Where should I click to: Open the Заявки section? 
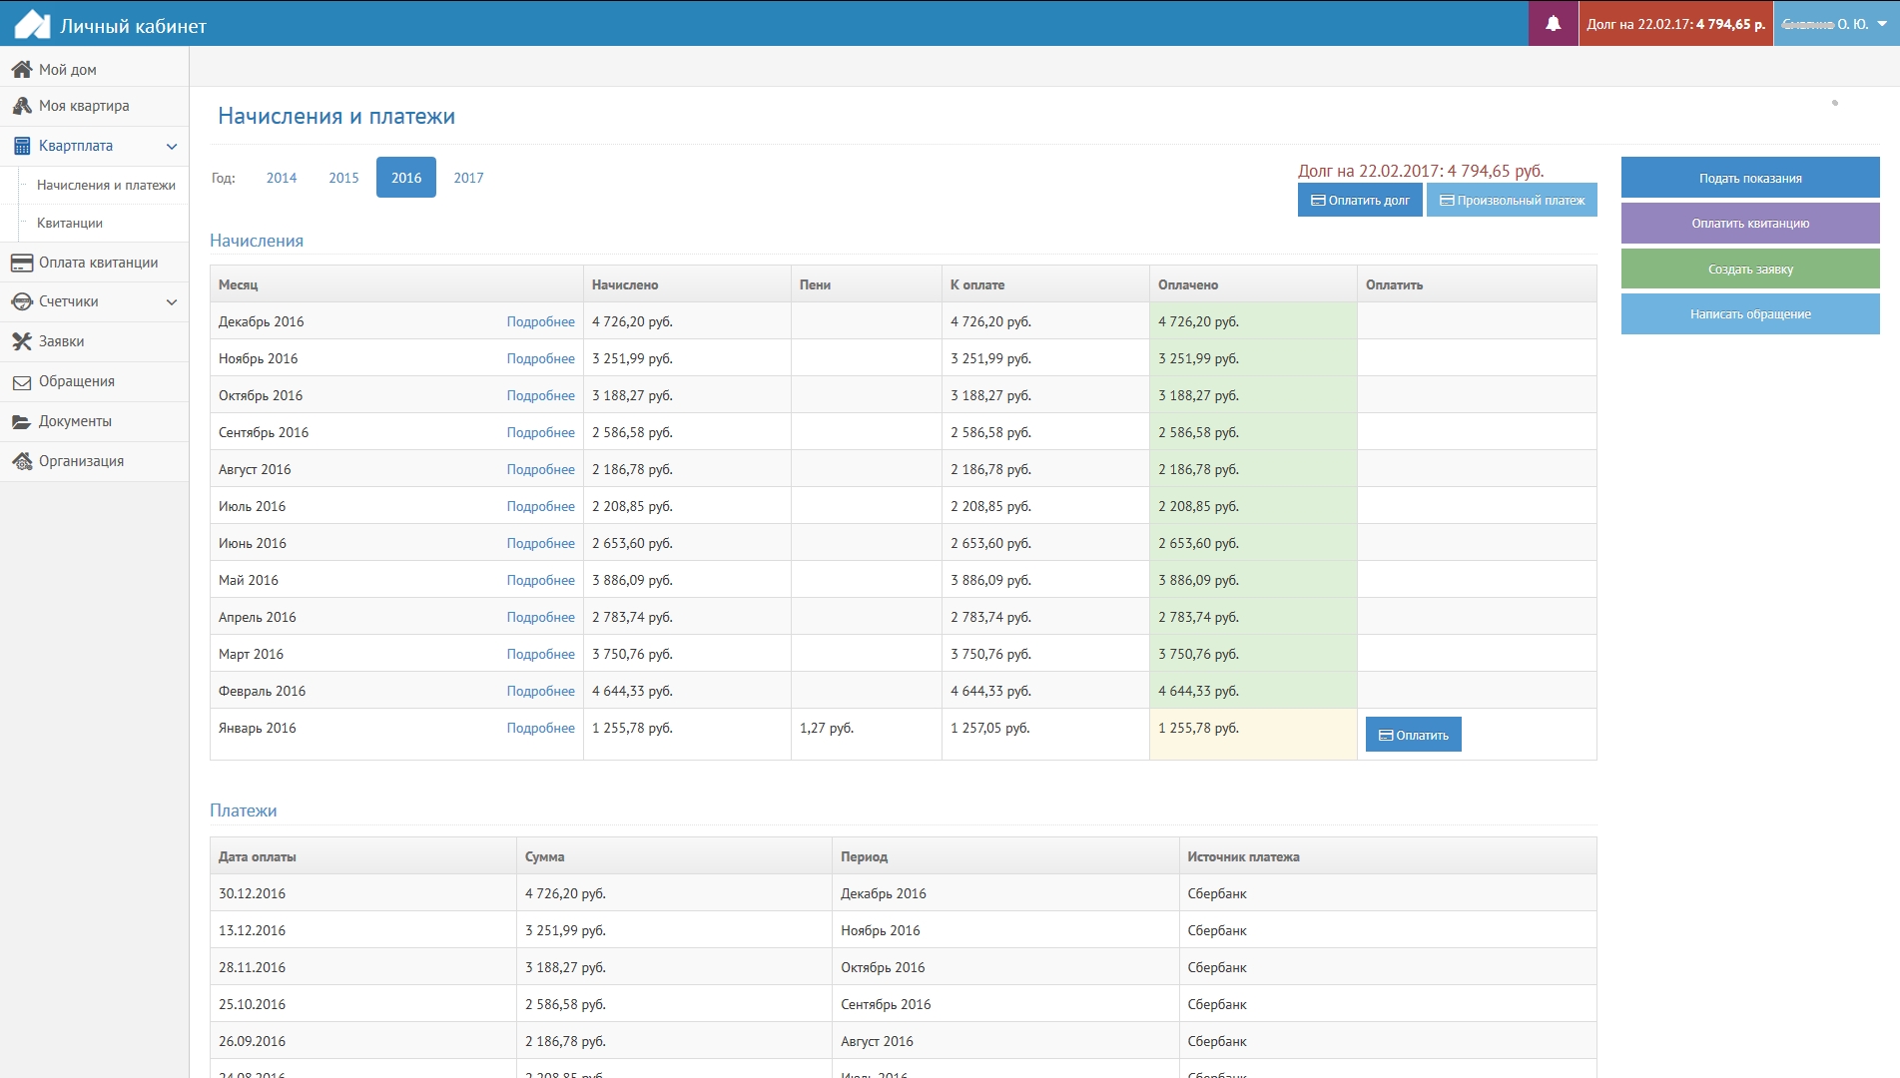(x=94, y=341)
